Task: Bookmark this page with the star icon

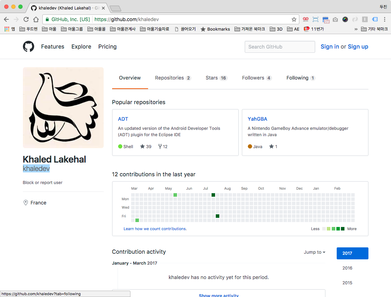Action: click(294, 19)
